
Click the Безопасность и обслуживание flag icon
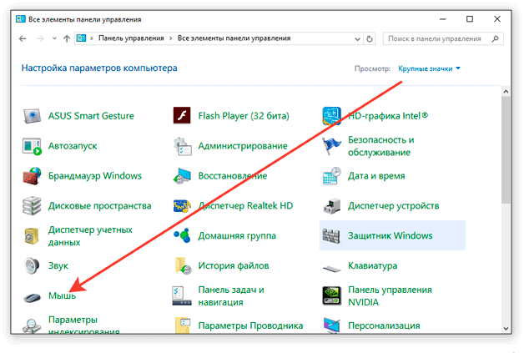[x=331, y=146]
